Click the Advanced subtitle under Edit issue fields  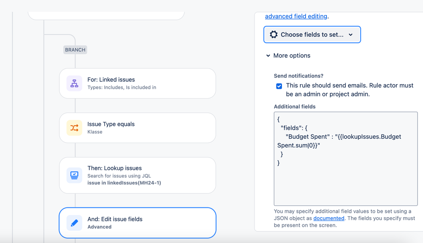coord(99,227)
